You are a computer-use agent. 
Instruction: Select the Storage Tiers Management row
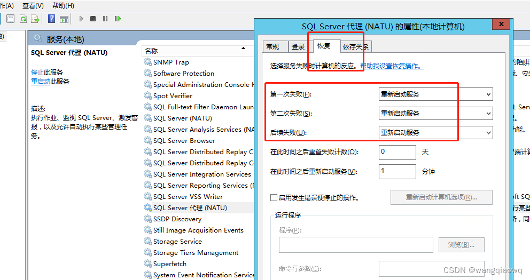click(x=198, y=252)
